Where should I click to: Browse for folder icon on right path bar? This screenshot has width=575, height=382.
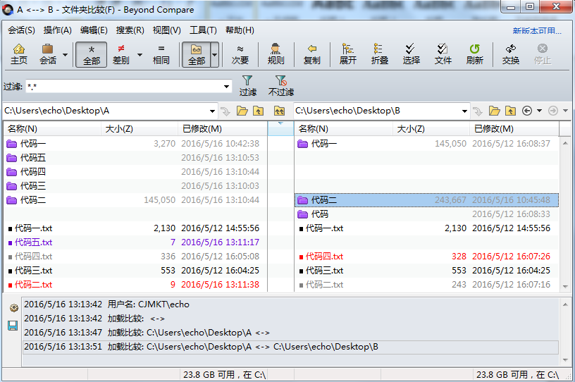point(495,111)
